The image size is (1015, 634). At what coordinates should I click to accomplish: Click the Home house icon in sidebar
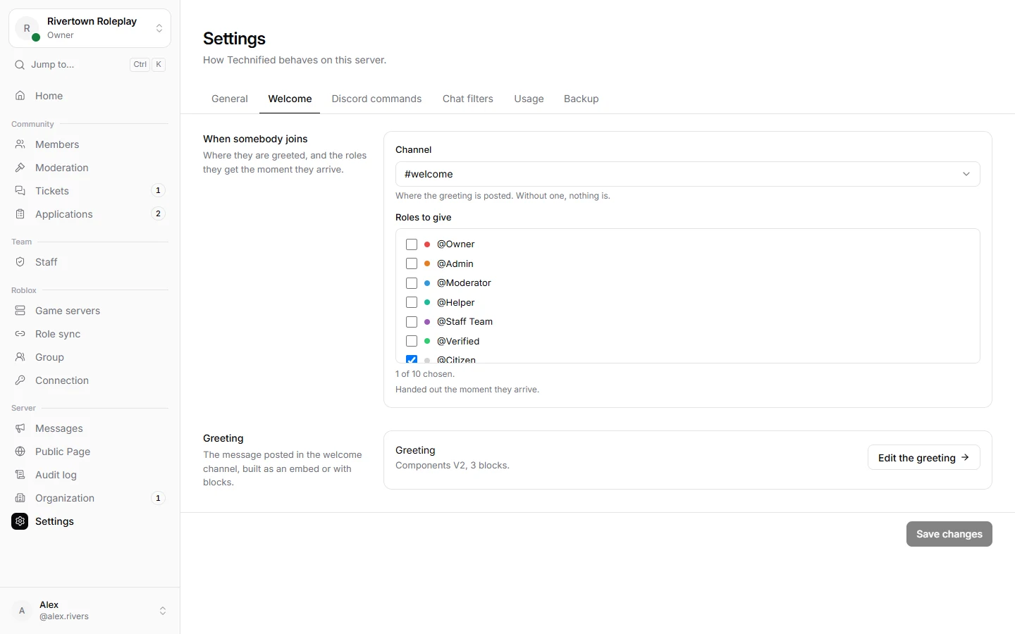(x=20, y=96)
